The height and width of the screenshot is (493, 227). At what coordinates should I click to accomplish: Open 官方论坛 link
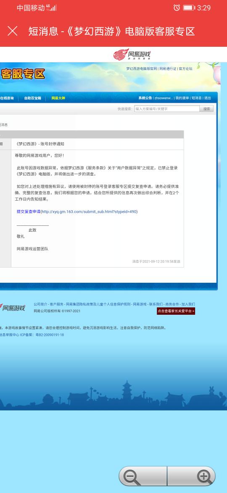click(x=186, y=69)
